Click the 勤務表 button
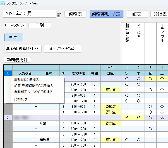The width and height of the screenshot is (168, 148). 75,14
